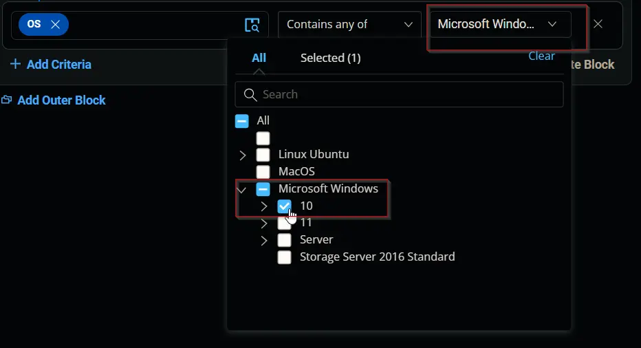The height and width of the screenshot is (348, 641).
Task: Check the Server checkbox
Action: click(x=284, y=240)
